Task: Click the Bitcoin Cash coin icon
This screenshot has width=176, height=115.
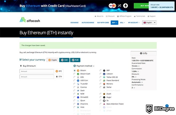Action: [x=78, y=74]
